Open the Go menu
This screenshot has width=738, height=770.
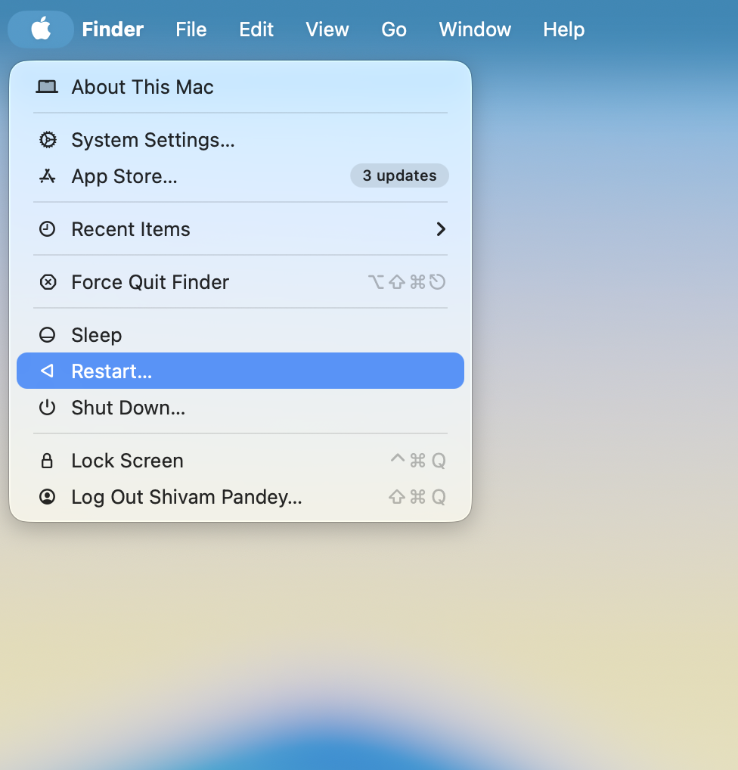(394, 29)
